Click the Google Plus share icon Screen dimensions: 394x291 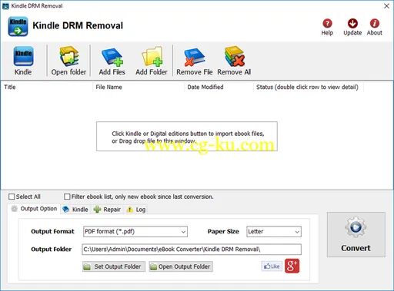[x=292, y=266]
